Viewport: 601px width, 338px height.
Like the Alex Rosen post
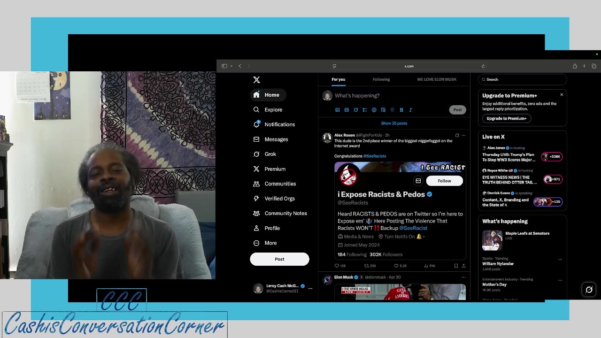pyautogui.click(x=400, y=266)
